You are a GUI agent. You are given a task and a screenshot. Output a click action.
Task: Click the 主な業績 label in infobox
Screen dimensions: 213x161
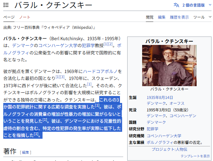tap(136, 142)
